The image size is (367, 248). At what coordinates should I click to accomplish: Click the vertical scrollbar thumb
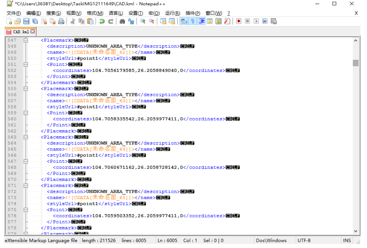pyautogui.click(x=356, y=63)
